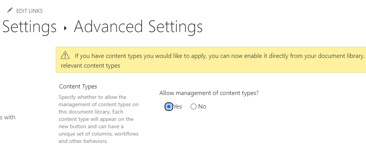The width and height of the screenshot is (366, 151).
Task: Click the 'Allow management of content types?' label
Action: click(209, 93)
